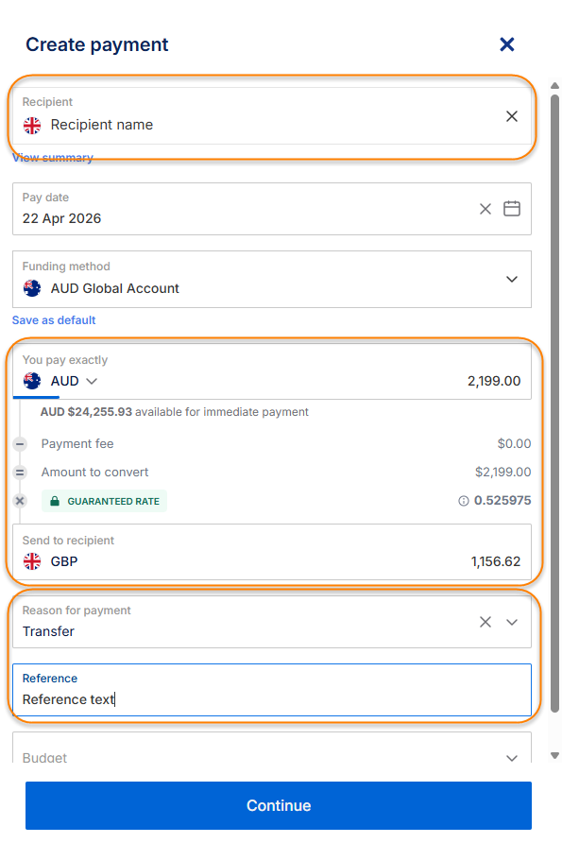Expand the Reason for payment dropdown
The width and height of the screenshot is (562, 843).
(x=512, y=622)
